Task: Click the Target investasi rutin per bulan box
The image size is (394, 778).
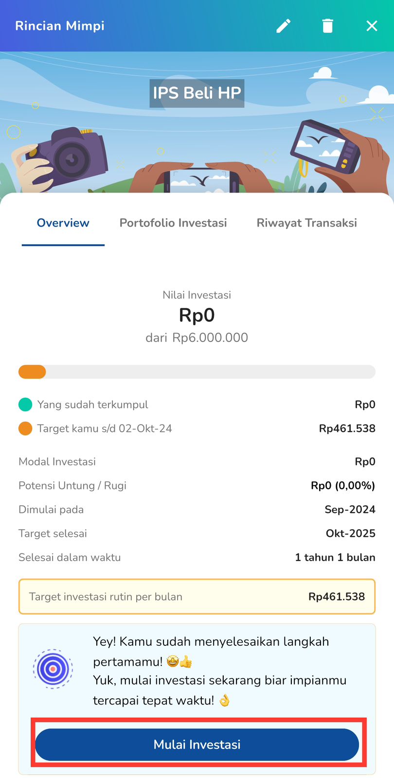Action: coord(197,597)
